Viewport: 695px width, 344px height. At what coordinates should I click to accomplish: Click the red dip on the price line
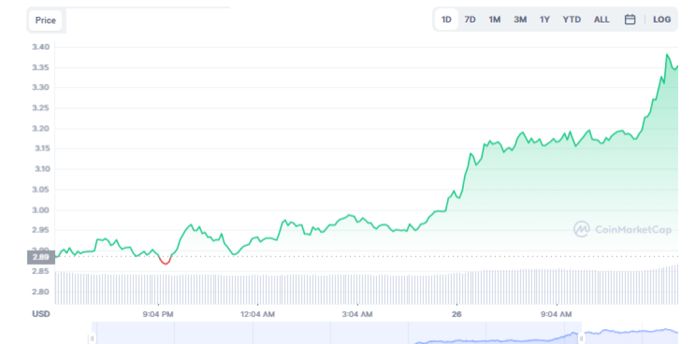point(165,262)
